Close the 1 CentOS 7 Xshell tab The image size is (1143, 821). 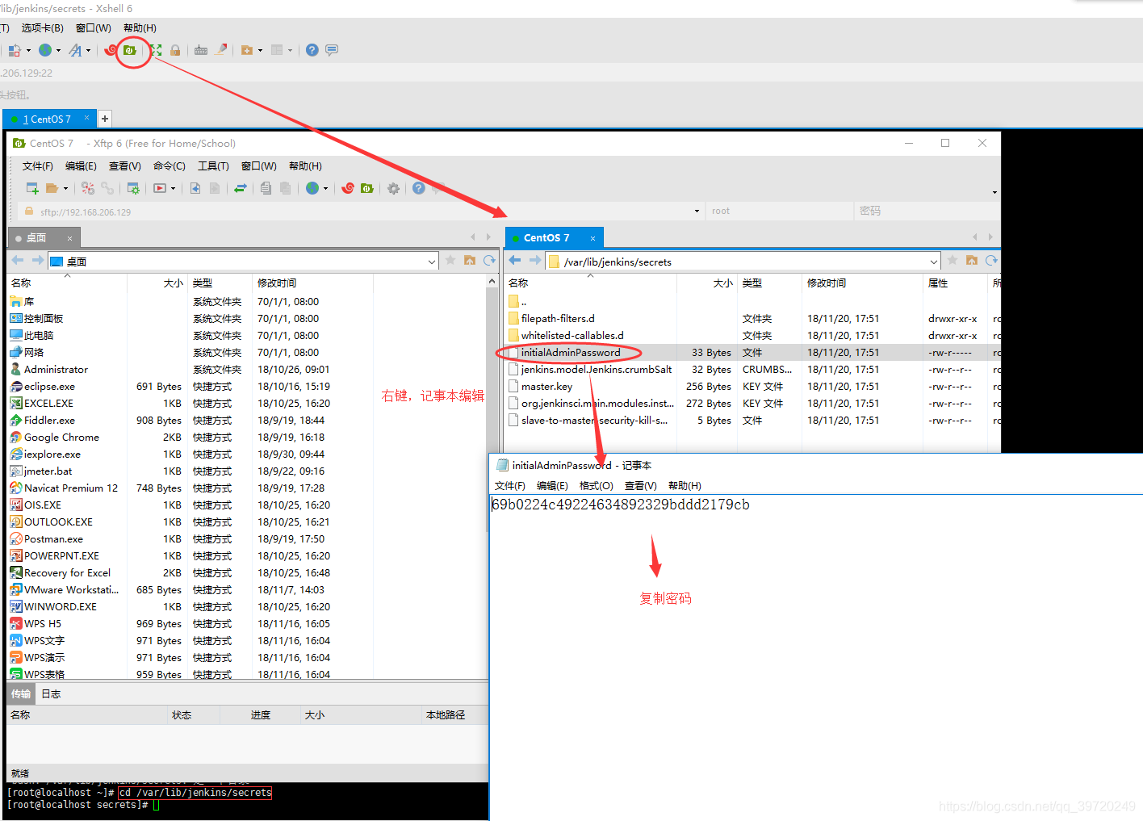click(86, 118)
